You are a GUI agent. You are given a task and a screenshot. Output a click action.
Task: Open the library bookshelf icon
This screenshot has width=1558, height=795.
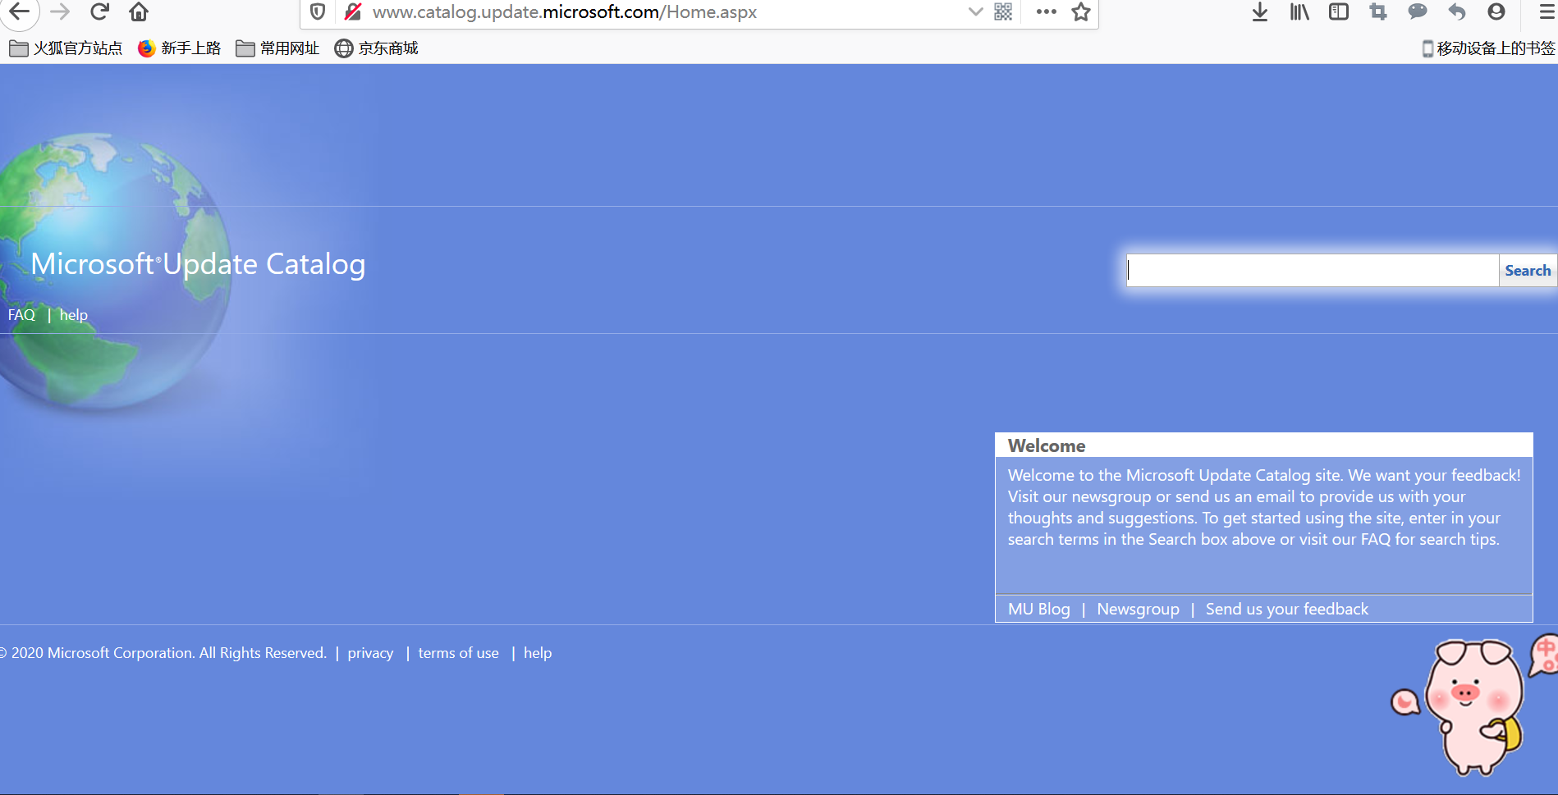[1299, 11]
